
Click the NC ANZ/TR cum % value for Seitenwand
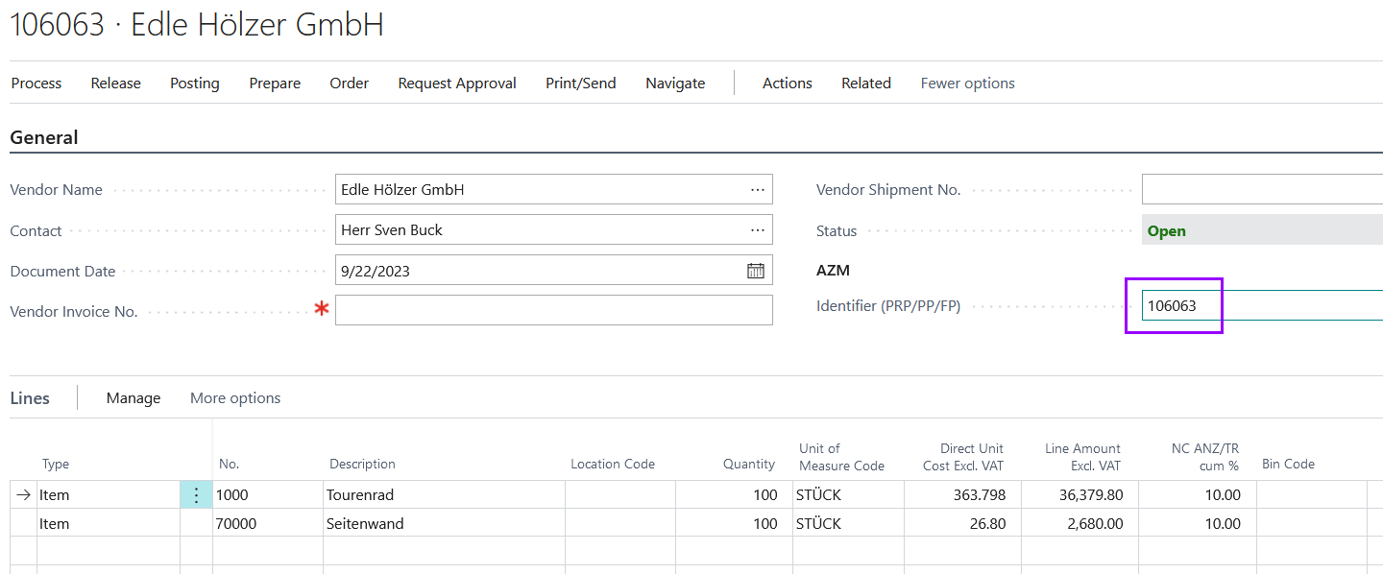click(1198, 524)
